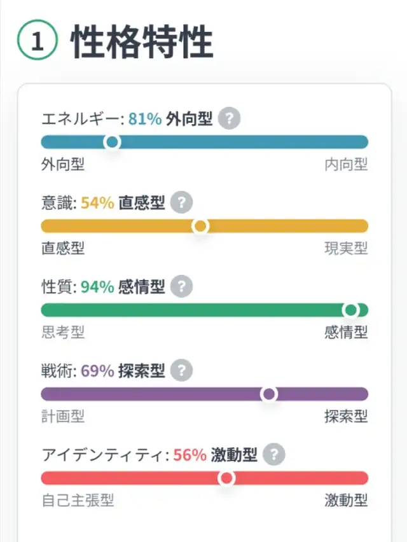Image resolution: width=407 pixels, height=542 pixels.
Task: Click the 現実型 label under yellow bar
Action: pos(346,249)
